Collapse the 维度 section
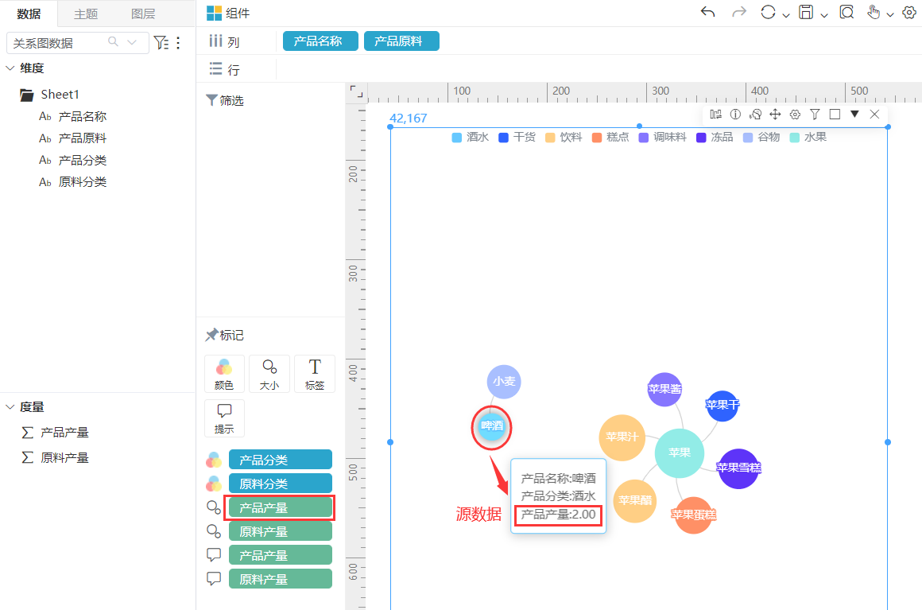The width and height of the screenshot is (922, 610). 10,68
